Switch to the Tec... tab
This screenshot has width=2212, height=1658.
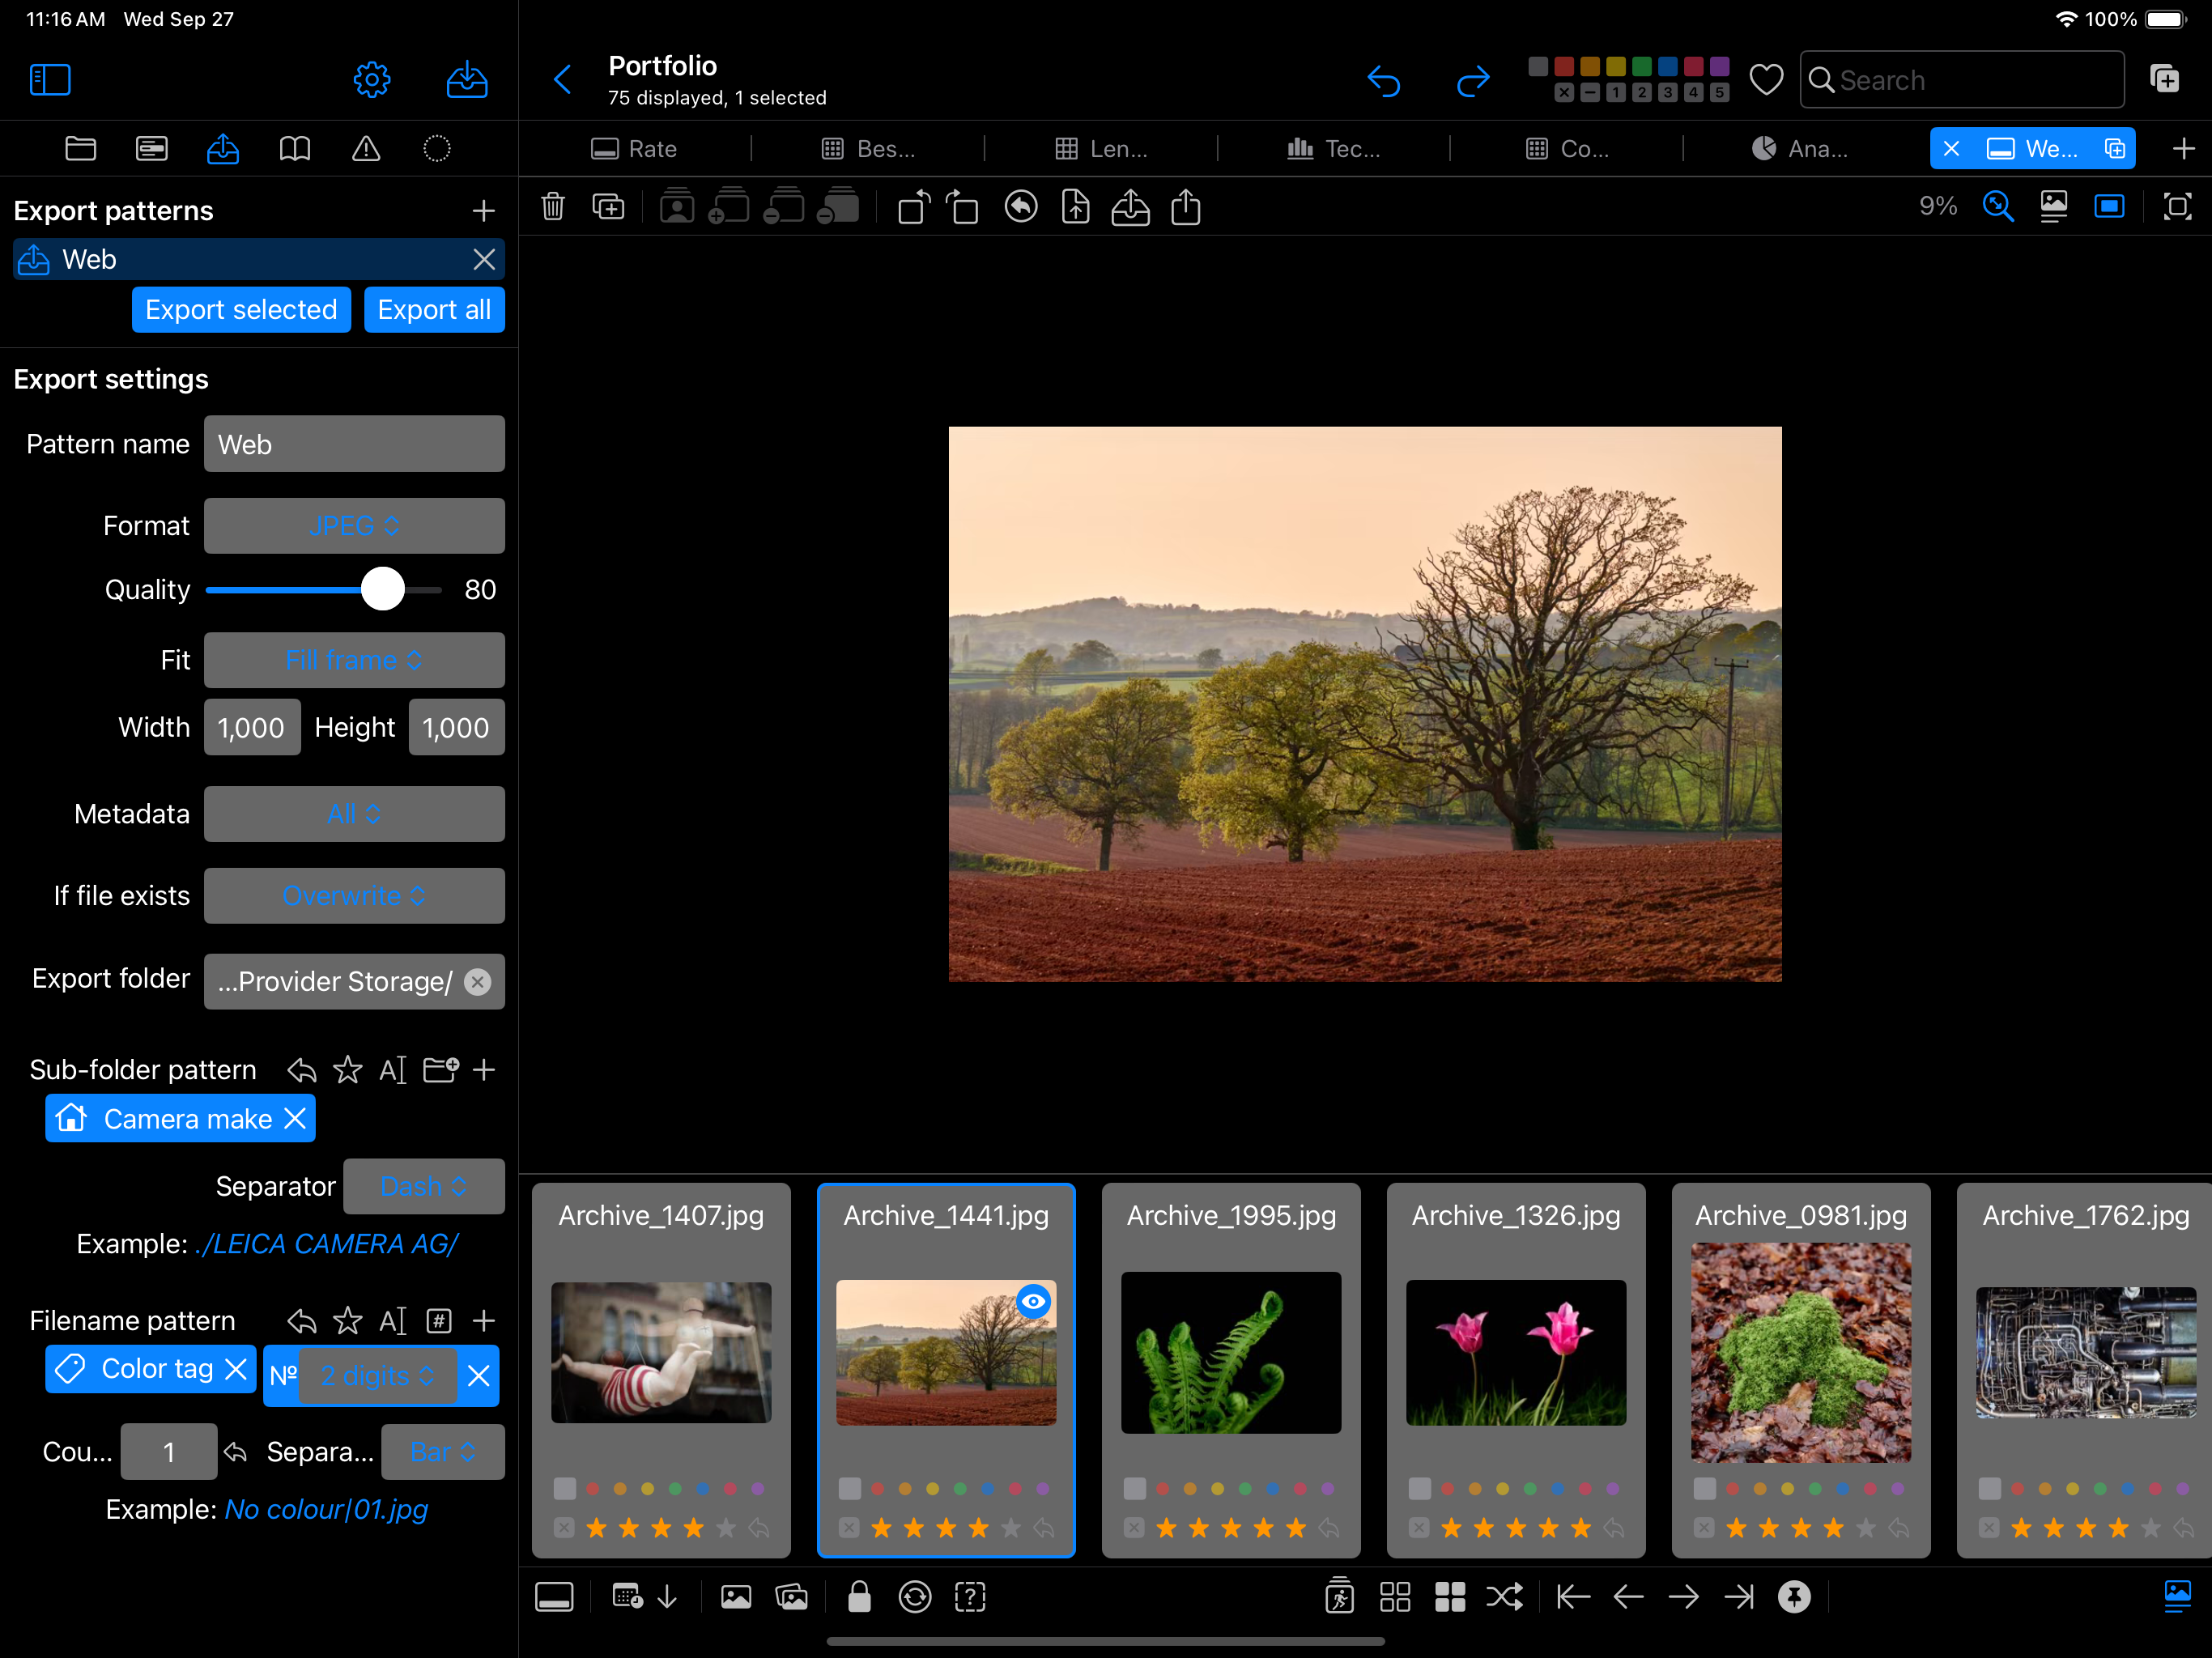[x=1334, y=149]
